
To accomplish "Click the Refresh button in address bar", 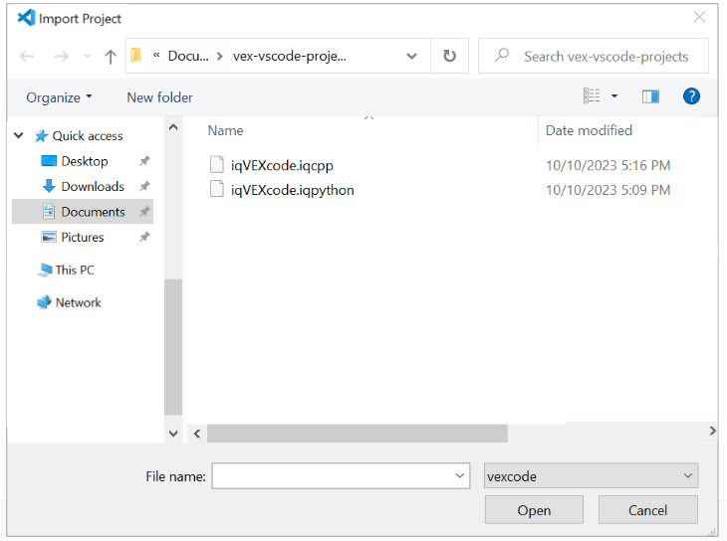I will pos(449,57).
